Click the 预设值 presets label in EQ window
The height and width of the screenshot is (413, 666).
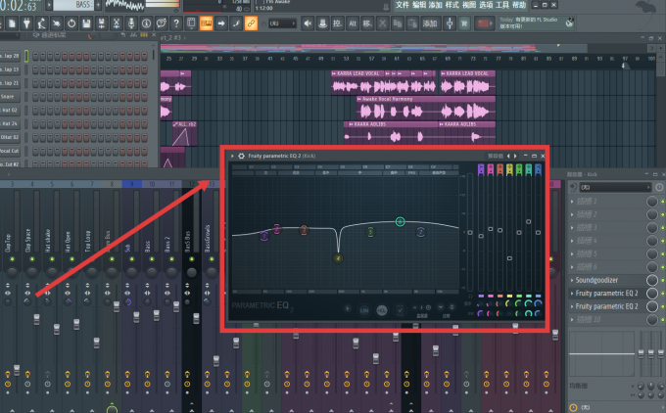(496, 156)
